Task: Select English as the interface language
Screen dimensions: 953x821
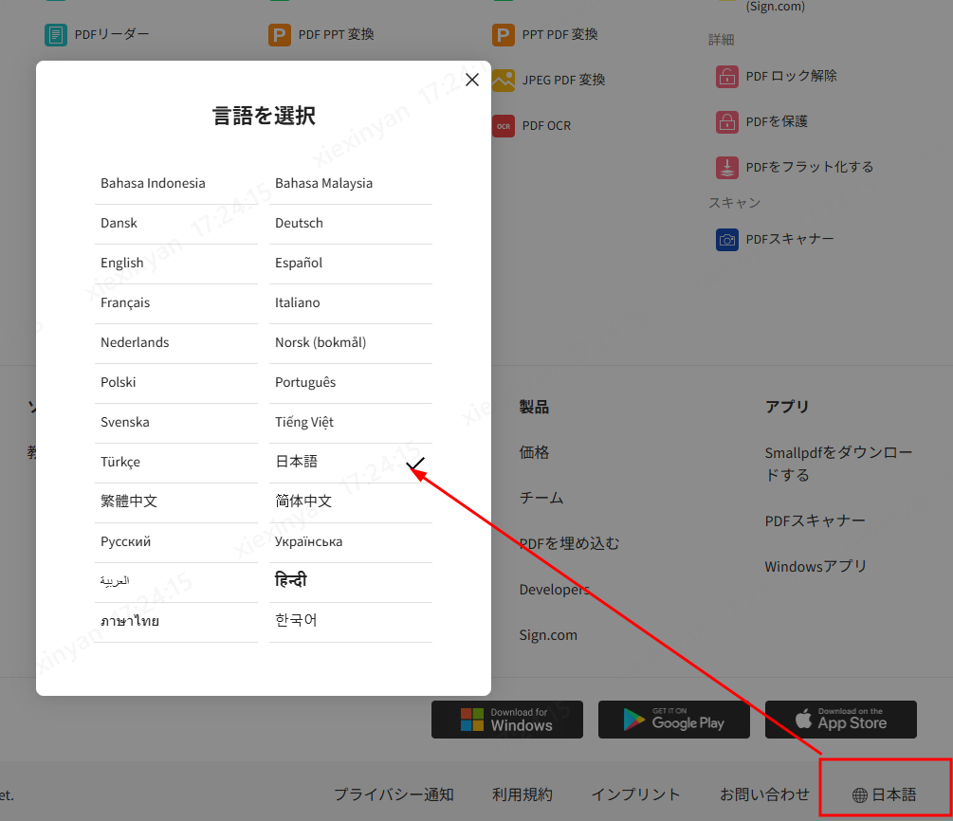Action: (x=122, y=263)
